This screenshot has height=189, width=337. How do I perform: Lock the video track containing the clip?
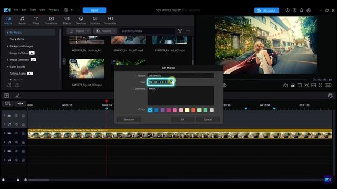[x=23, y=133]
